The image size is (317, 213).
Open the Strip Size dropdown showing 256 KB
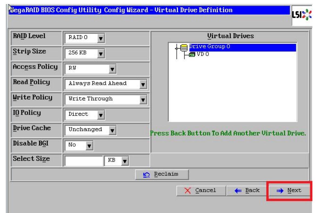coord(85,53)
